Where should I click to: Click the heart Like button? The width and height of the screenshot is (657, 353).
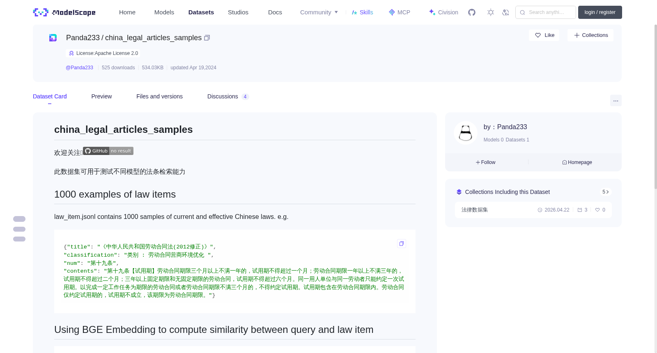coord(544,35)
